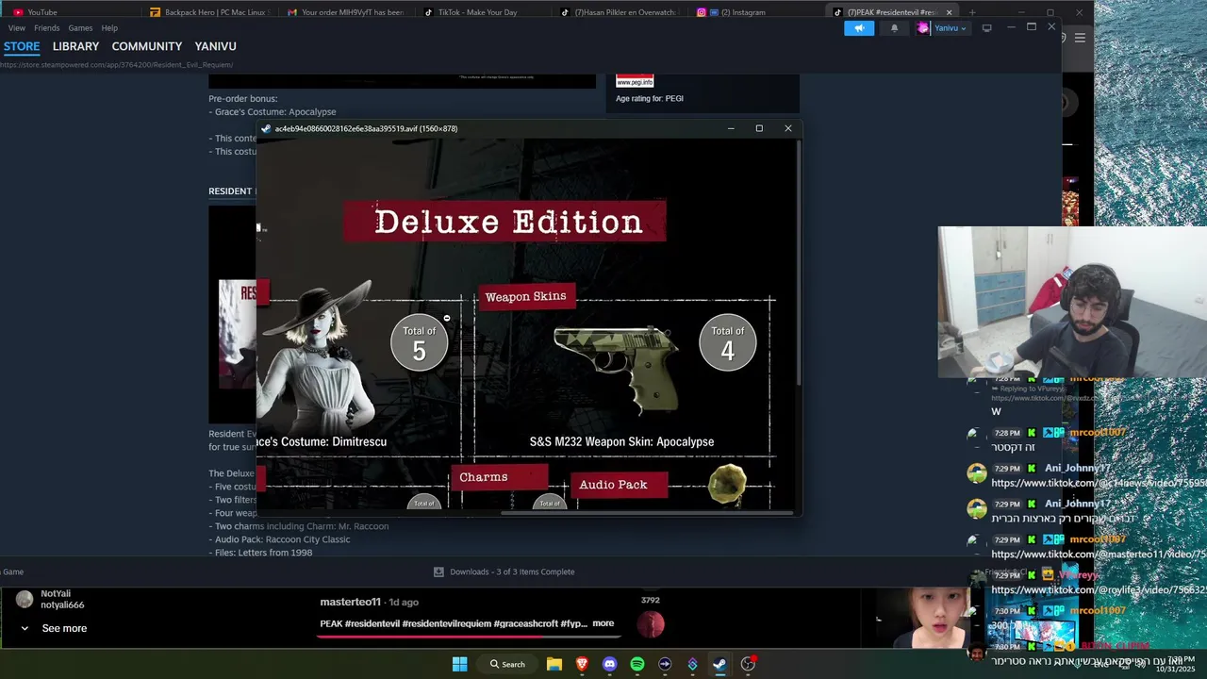Close the avif image viewer window
Viewport: 1207px width, 679px height.
pyautogui.click(x=788, y=128)
